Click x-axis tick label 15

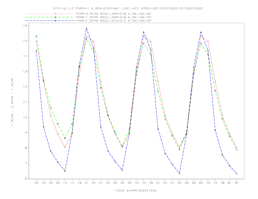[72, 183]
